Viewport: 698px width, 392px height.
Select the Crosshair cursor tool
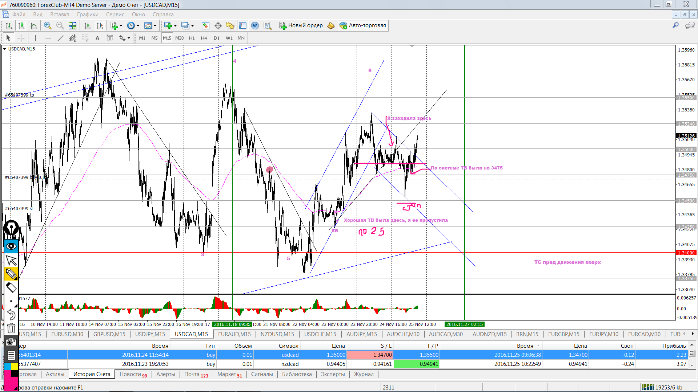pyautogui.click(x=21, y=38)
